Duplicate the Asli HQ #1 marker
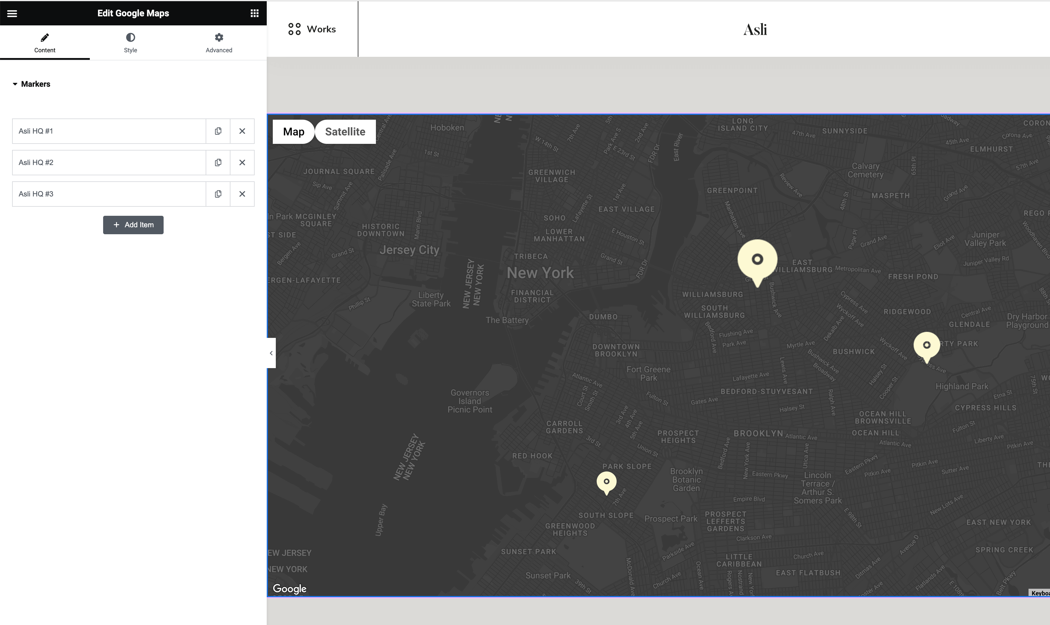Image resolution: width=1050 pixels, height=625 pixels. coord(218,131)
